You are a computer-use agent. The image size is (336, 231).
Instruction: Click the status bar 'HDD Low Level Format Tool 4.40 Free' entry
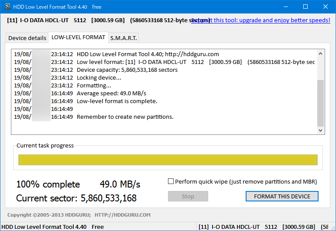52,227
